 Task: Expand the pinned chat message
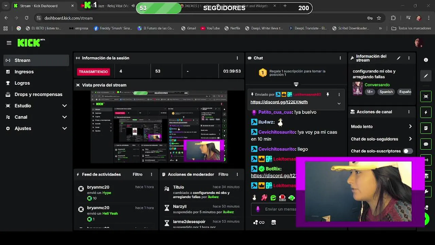coord(339,103)
